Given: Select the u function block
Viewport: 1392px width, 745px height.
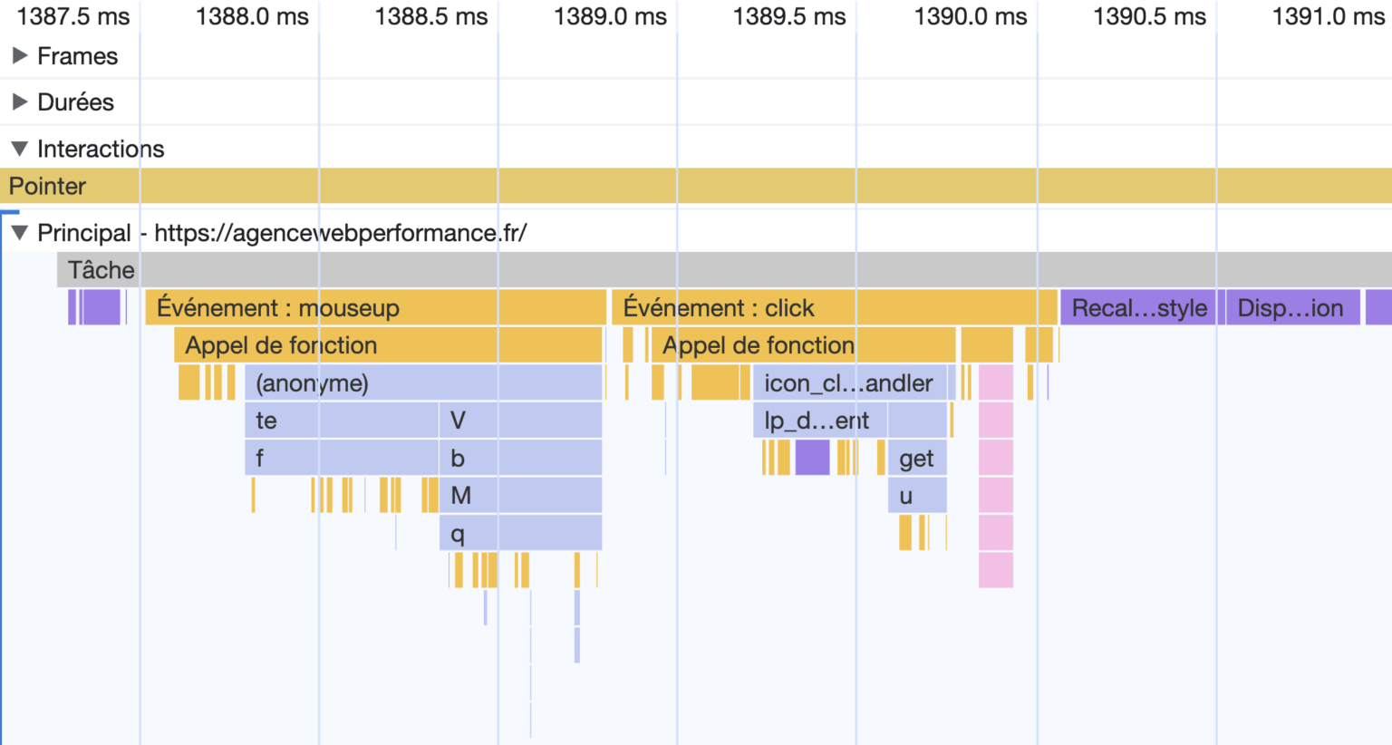Looking at the screenshot, I should tap(917, 496).
